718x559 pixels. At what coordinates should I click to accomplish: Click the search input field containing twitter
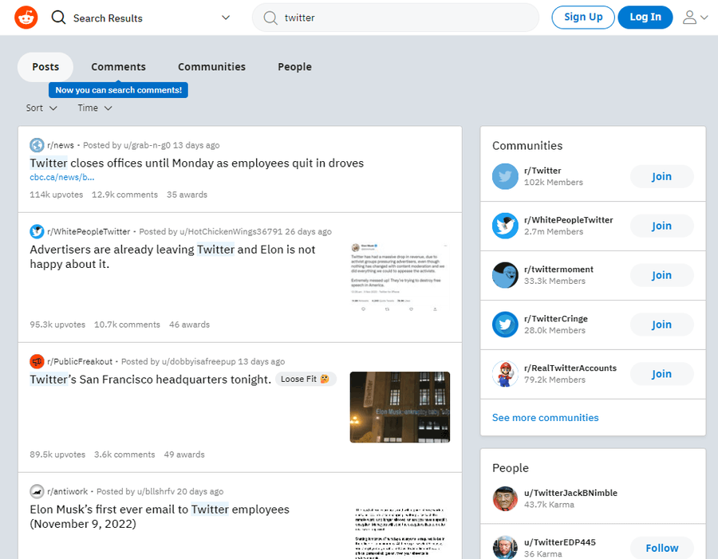coord(396,18)
